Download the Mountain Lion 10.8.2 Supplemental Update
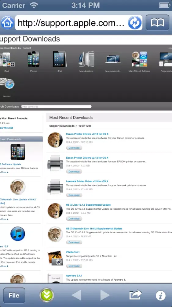This screenshot has width=172, height=307. [74, 242]
